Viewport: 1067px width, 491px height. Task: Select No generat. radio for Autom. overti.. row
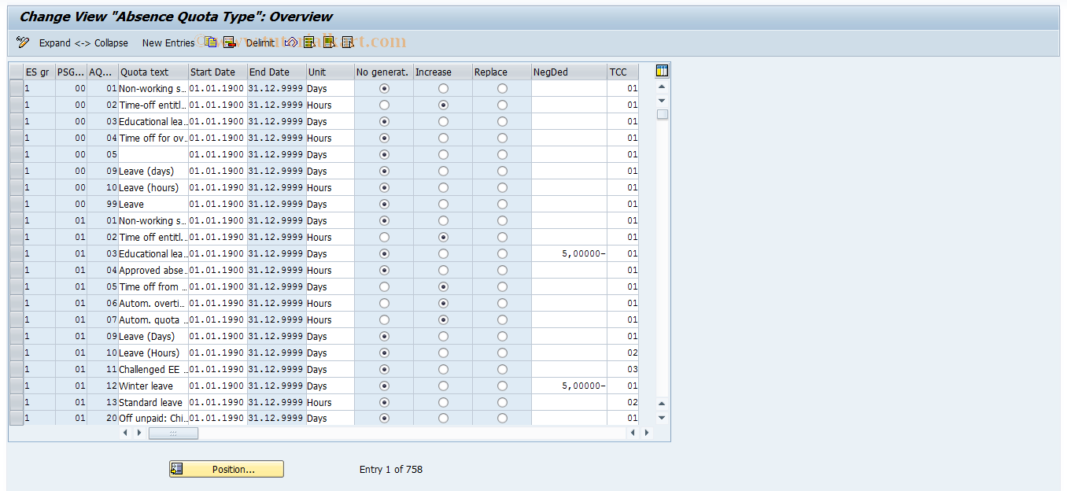coord(384,303)
